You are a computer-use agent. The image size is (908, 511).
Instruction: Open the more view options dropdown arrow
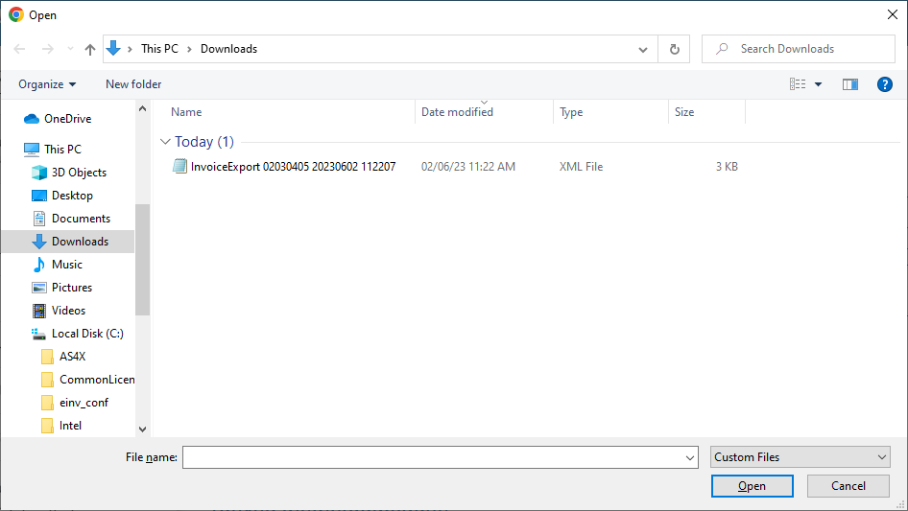pyautogui.click(x=818, y=84)
